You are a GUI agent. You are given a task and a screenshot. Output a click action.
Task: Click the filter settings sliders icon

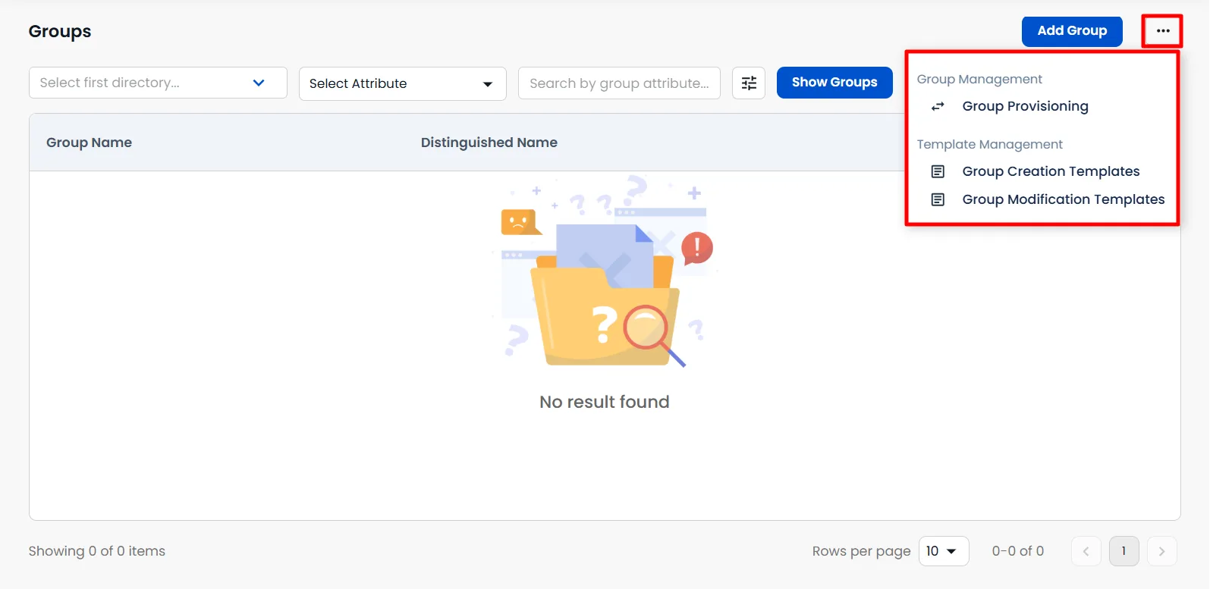(x=749, y=83)
